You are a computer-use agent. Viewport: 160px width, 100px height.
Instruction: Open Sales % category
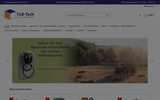(x=105, y=26)
